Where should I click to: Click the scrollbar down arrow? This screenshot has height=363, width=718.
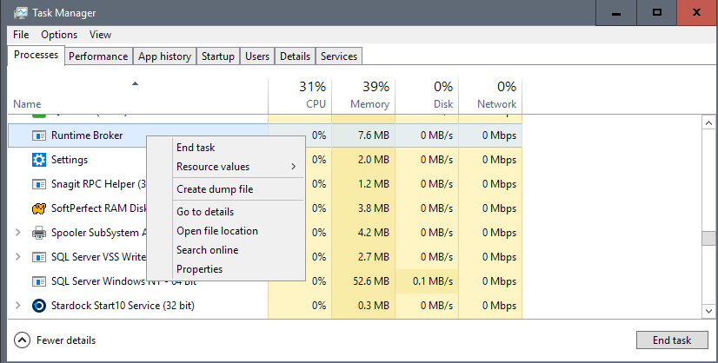click(708, 311)
